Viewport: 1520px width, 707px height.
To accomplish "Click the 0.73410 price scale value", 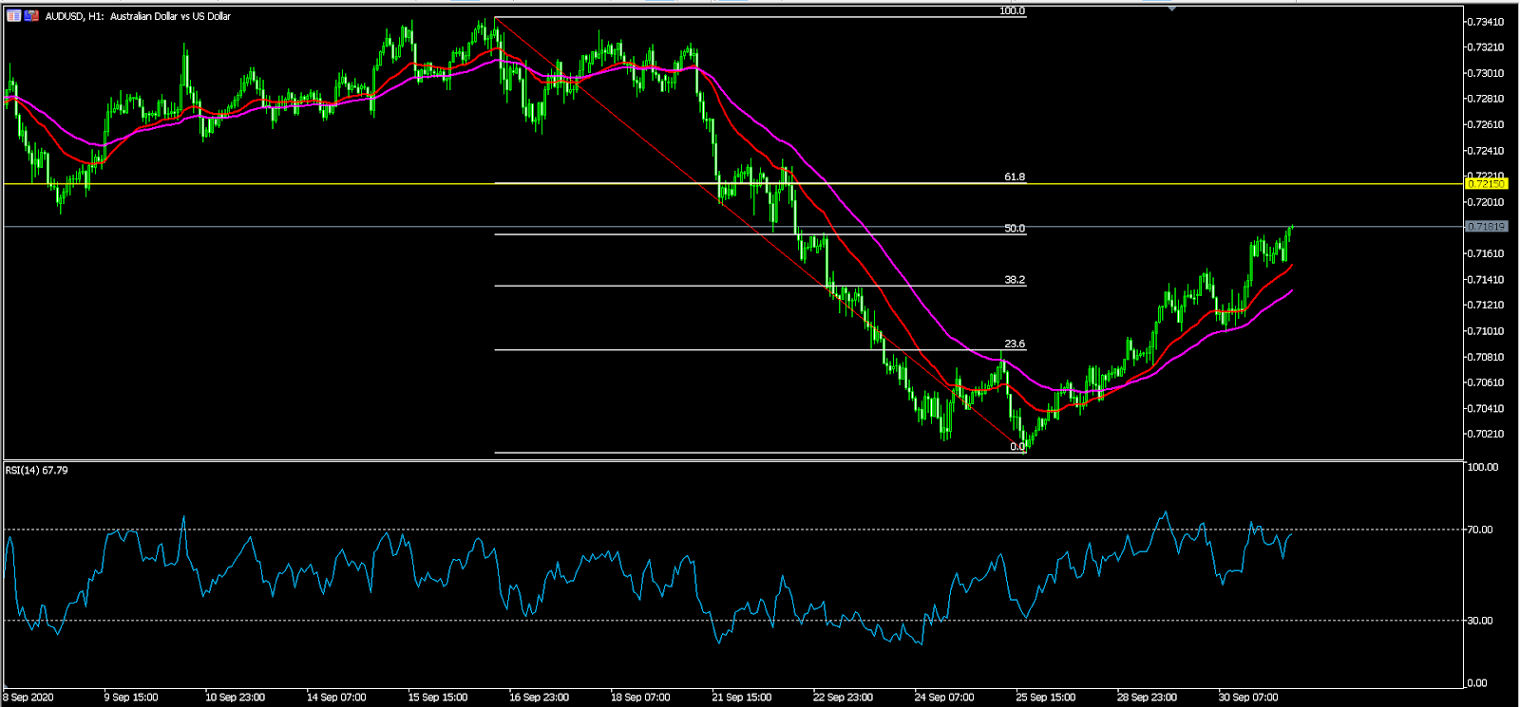I will pyautogui.click(x=1486, y=22).
